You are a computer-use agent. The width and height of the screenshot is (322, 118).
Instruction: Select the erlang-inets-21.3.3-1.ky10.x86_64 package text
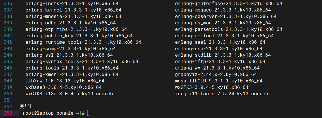[72, 3]
